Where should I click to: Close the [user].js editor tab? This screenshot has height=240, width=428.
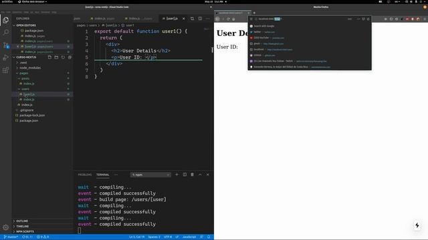click(184, 19)
